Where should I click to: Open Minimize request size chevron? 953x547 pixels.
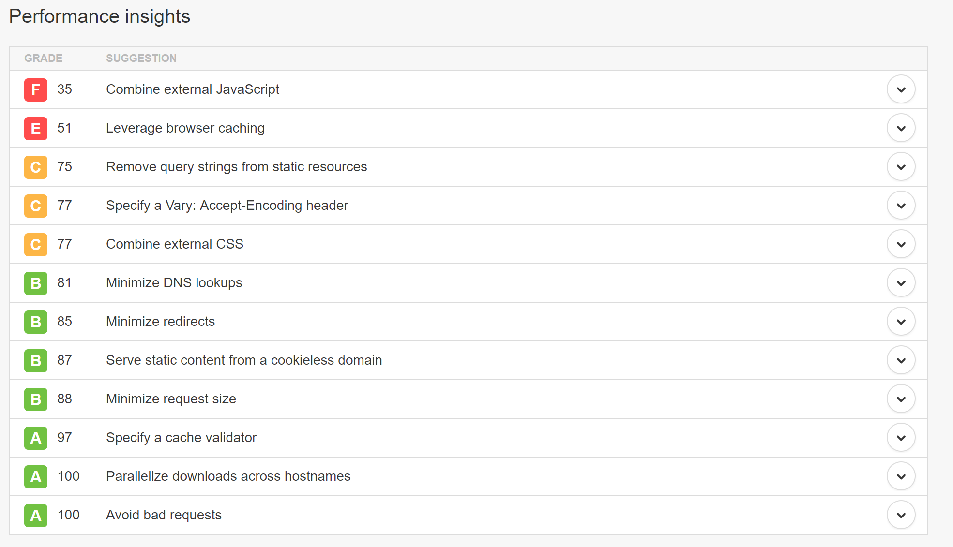click(901, 399)
